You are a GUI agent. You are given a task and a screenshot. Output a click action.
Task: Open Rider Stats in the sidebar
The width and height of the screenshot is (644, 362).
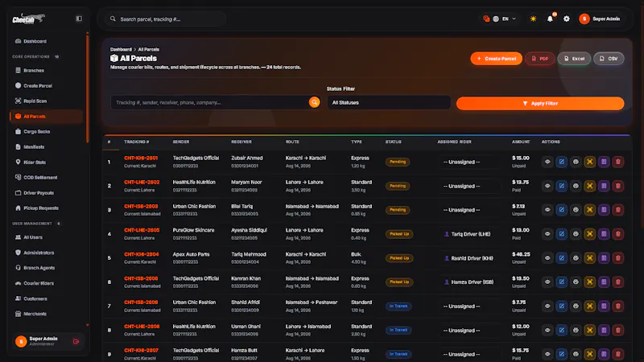pos(47,162)
